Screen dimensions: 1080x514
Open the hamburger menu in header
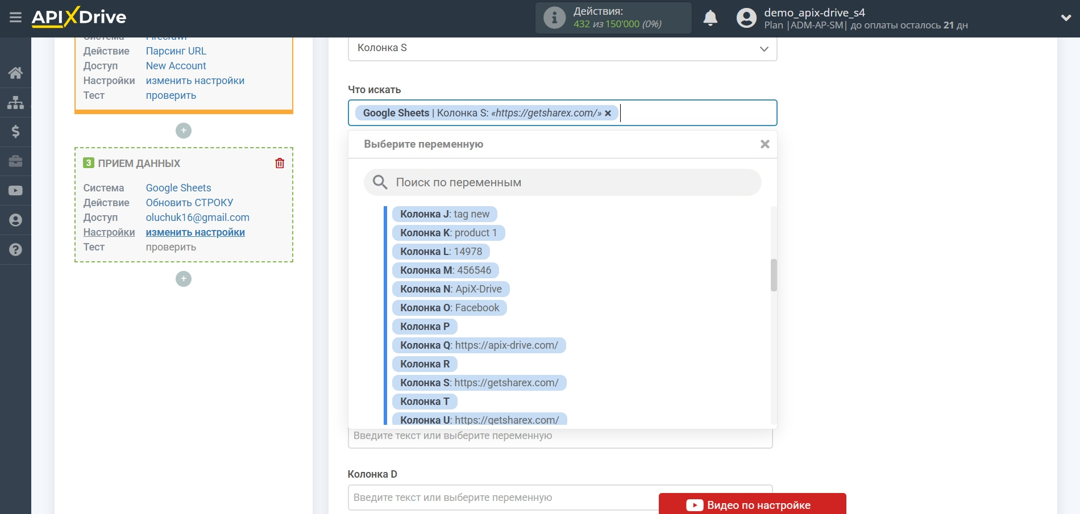click(x=15, y=18)
